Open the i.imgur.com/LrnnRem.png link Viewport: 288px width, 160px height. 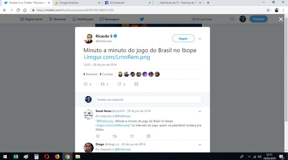click(117, 57)
